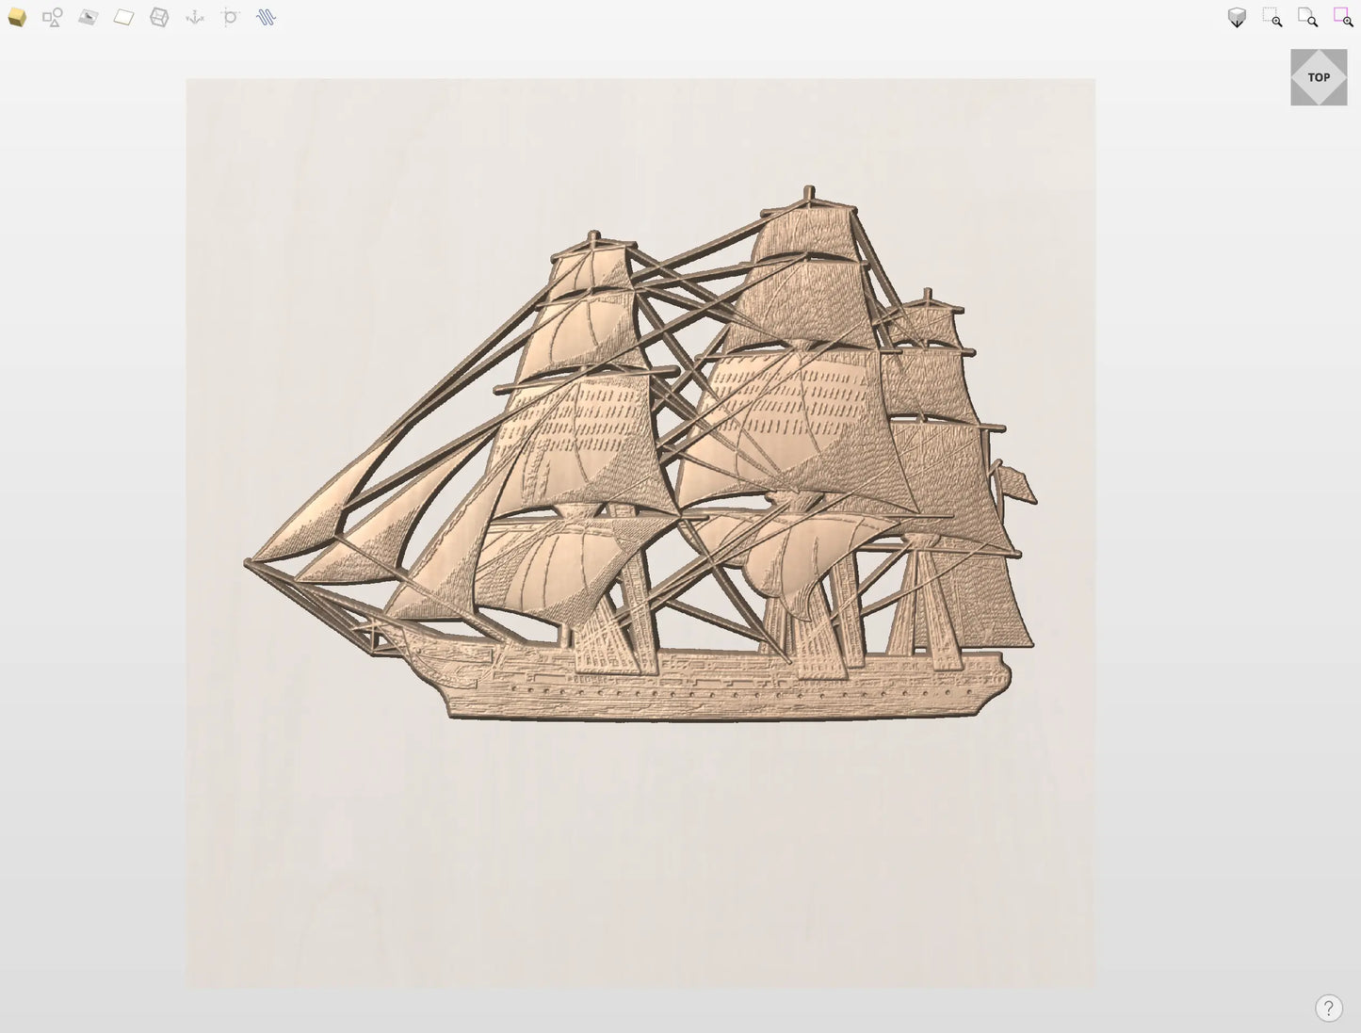This screenshot has width=1361, height=1033.
Task: Click the XYZ axes origin icon
Action: 195,18
